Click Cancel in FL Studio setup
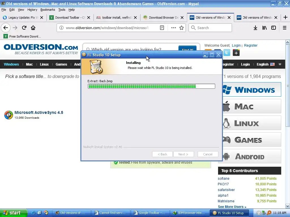The width and height of the screenshot is (290, 217). (208, 154)
